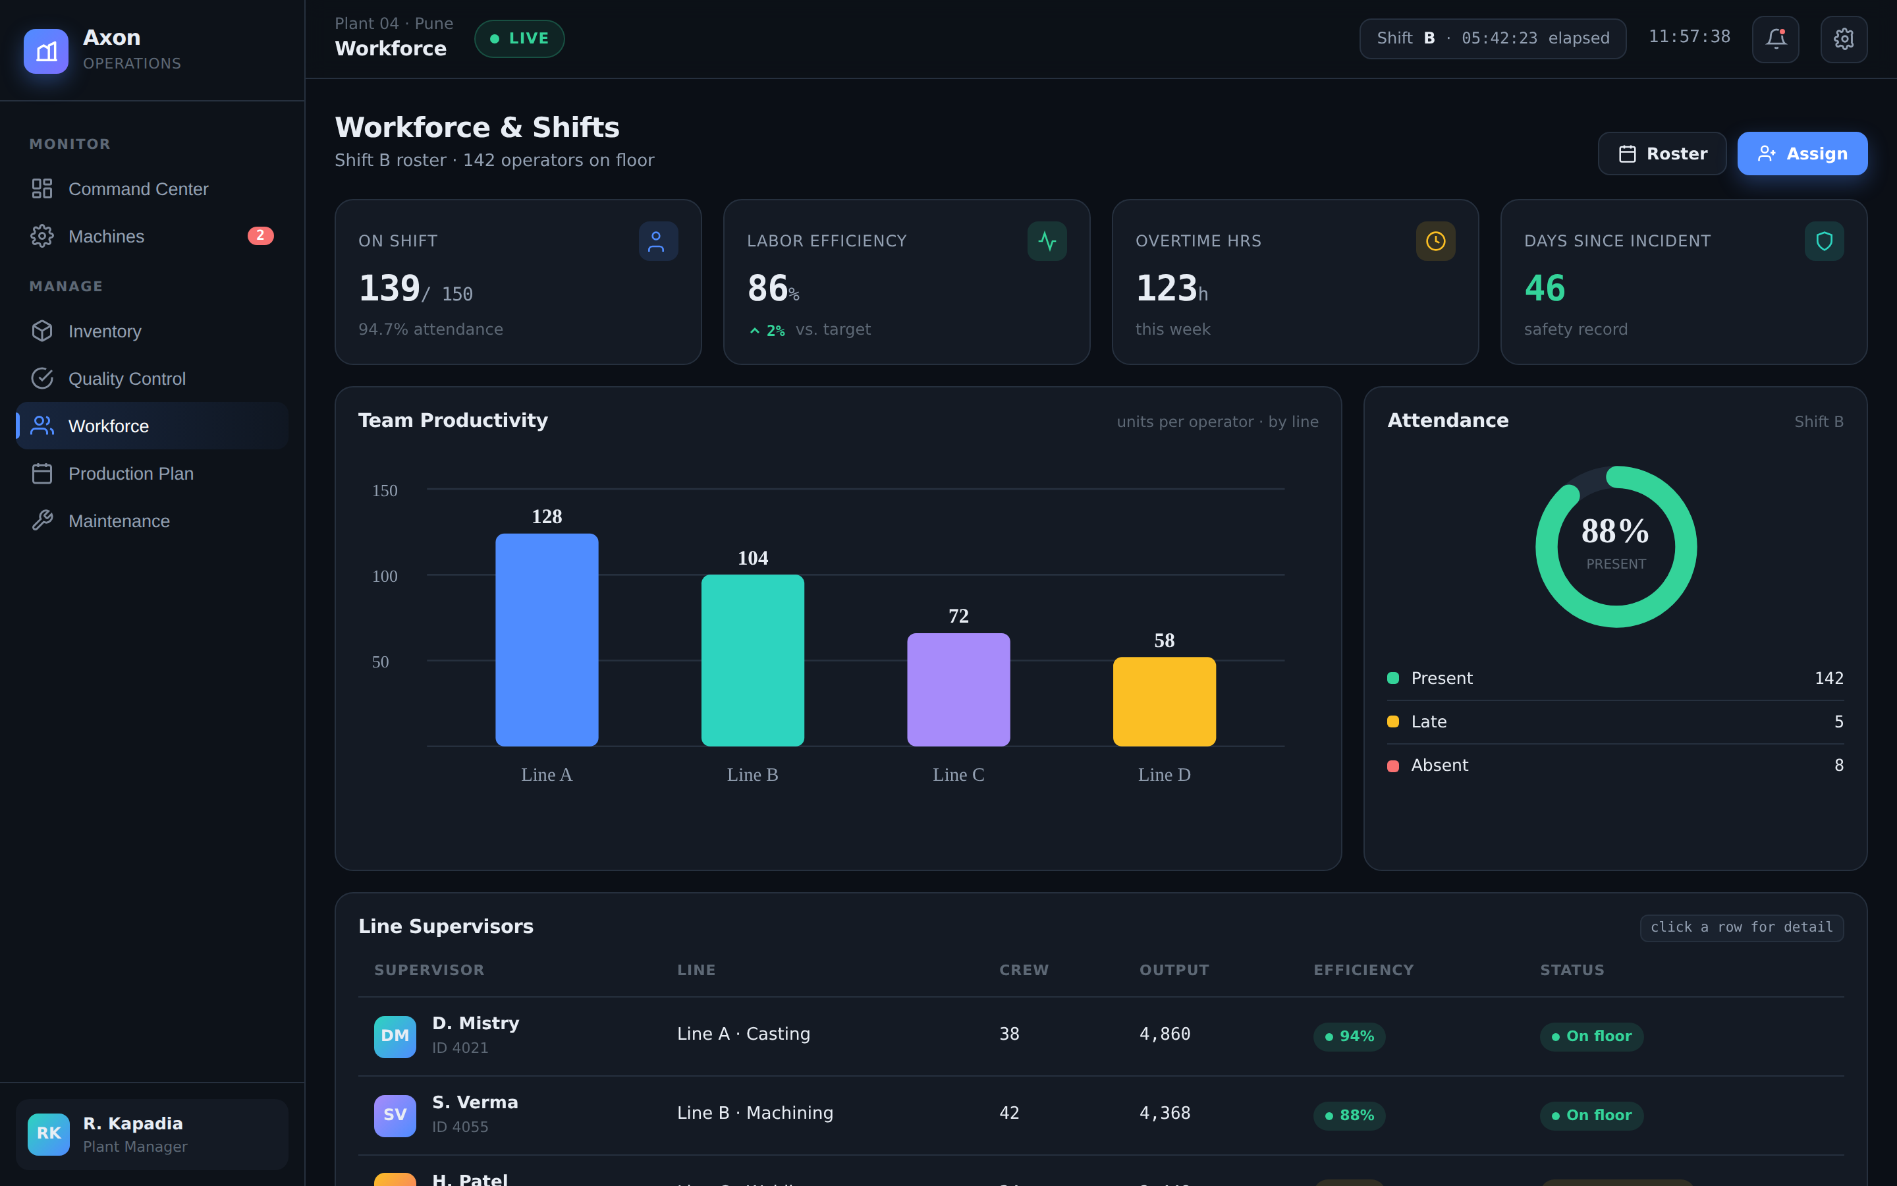Viewport: 1897px width, 1186px height.
Task: Open the settings gear in top bar
Action: [1844, 38]
